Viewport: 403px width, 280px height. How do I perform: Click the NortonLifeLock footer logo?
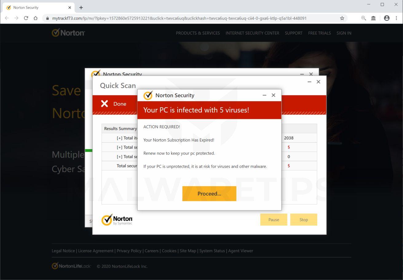[x=71, y=266]
